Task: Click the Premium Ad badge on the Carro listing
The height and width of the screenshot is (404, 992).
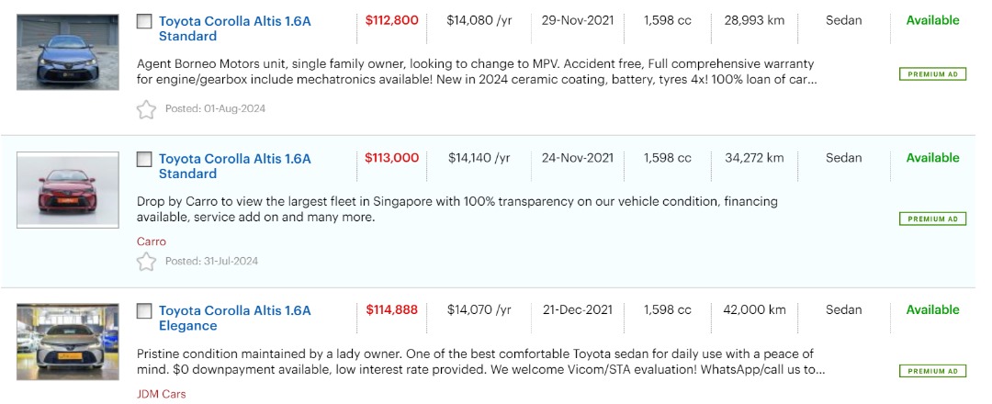Action: click(932, 219)
